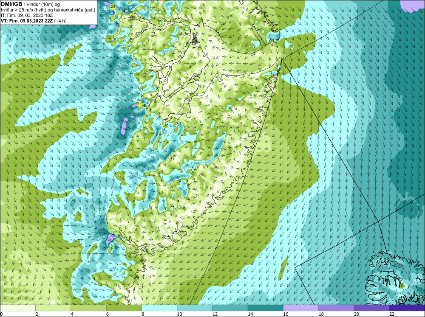Select the 16–18 m/s light purple swatch
The width and height of the screenshot is (425, 317).
point(301,308)
